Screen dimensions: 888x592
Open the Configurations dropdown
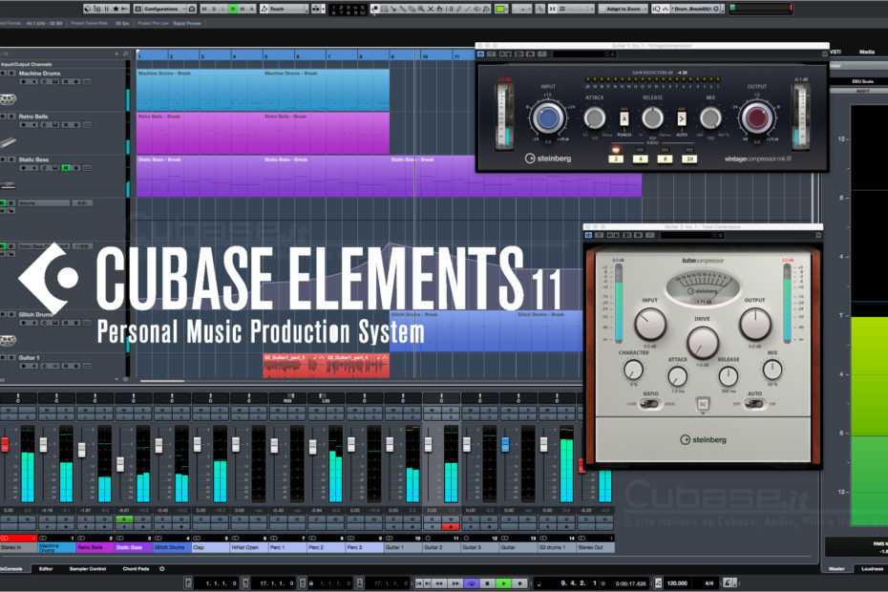(160, 9)
